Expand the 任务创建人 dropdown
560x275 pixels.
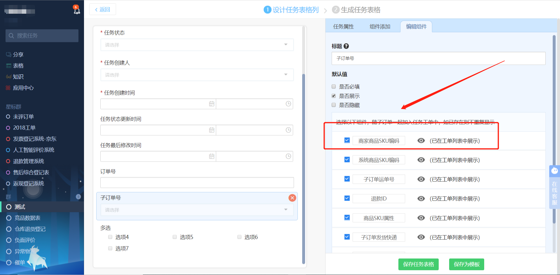coord(197,75)
